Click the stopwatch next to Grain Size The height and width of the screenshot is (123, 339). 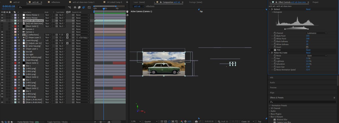[274, 67]
